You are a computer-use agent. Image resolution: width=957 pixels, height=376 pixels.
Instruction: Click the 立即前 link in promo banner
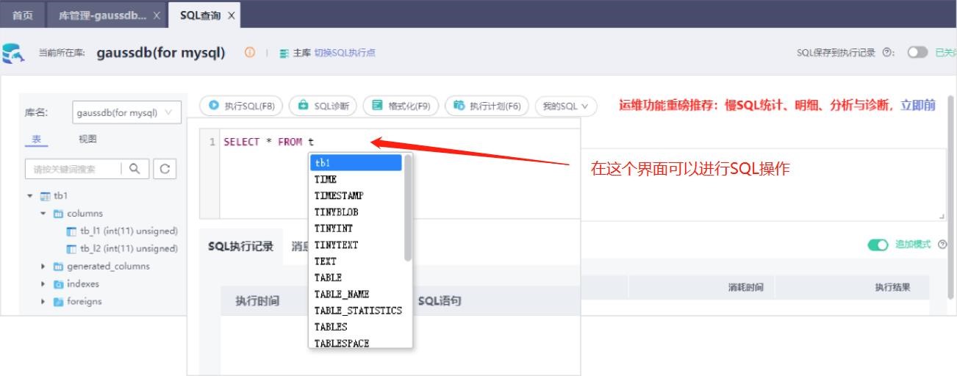coord(918,106)
